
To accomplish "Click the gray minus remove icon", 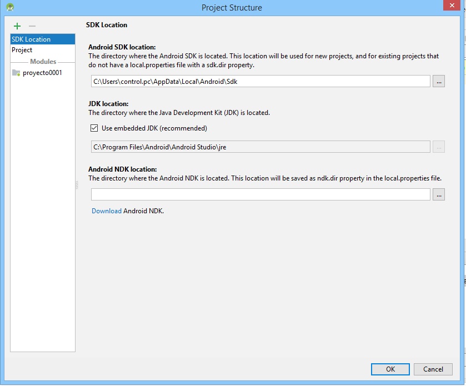I will (32, 26).
